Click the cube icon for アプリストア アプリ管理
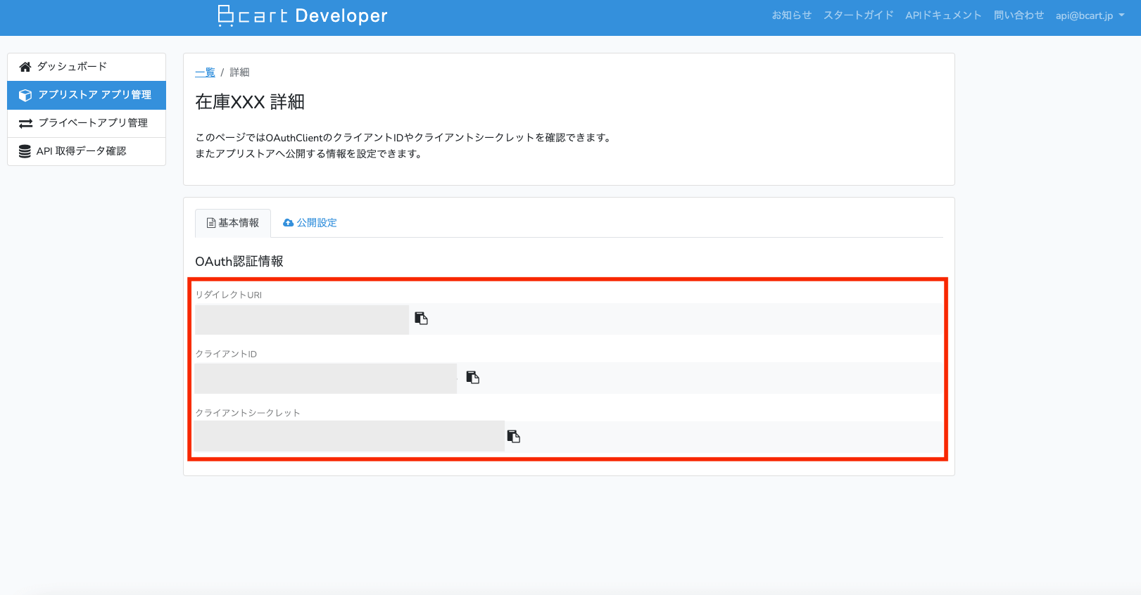 [x=25, y=95]
